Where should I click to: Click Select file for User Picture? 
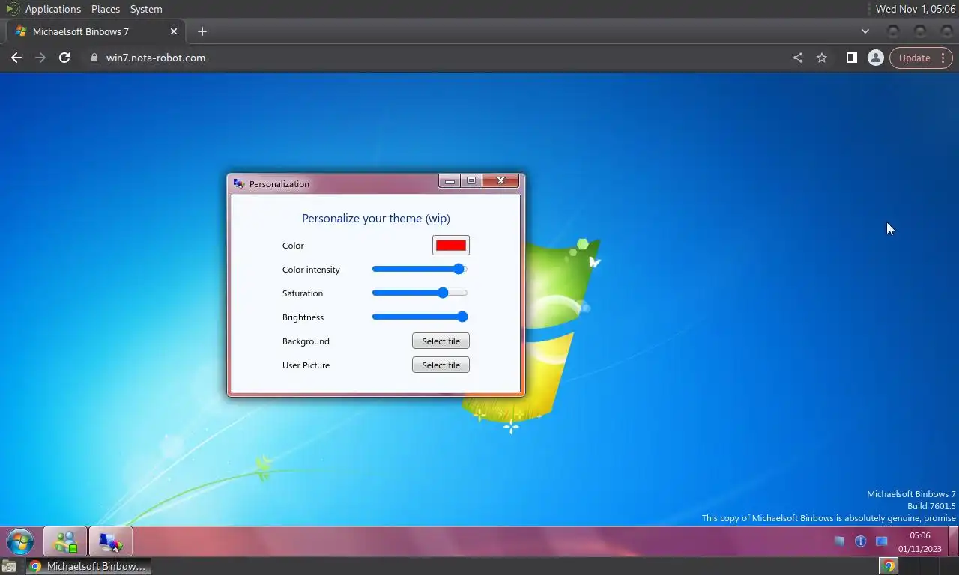pyautogui.click(x=441, y=365)
